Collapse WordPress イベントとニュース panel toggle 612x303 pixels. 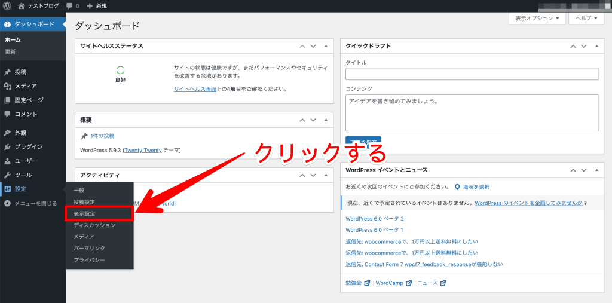coord(596,170)
